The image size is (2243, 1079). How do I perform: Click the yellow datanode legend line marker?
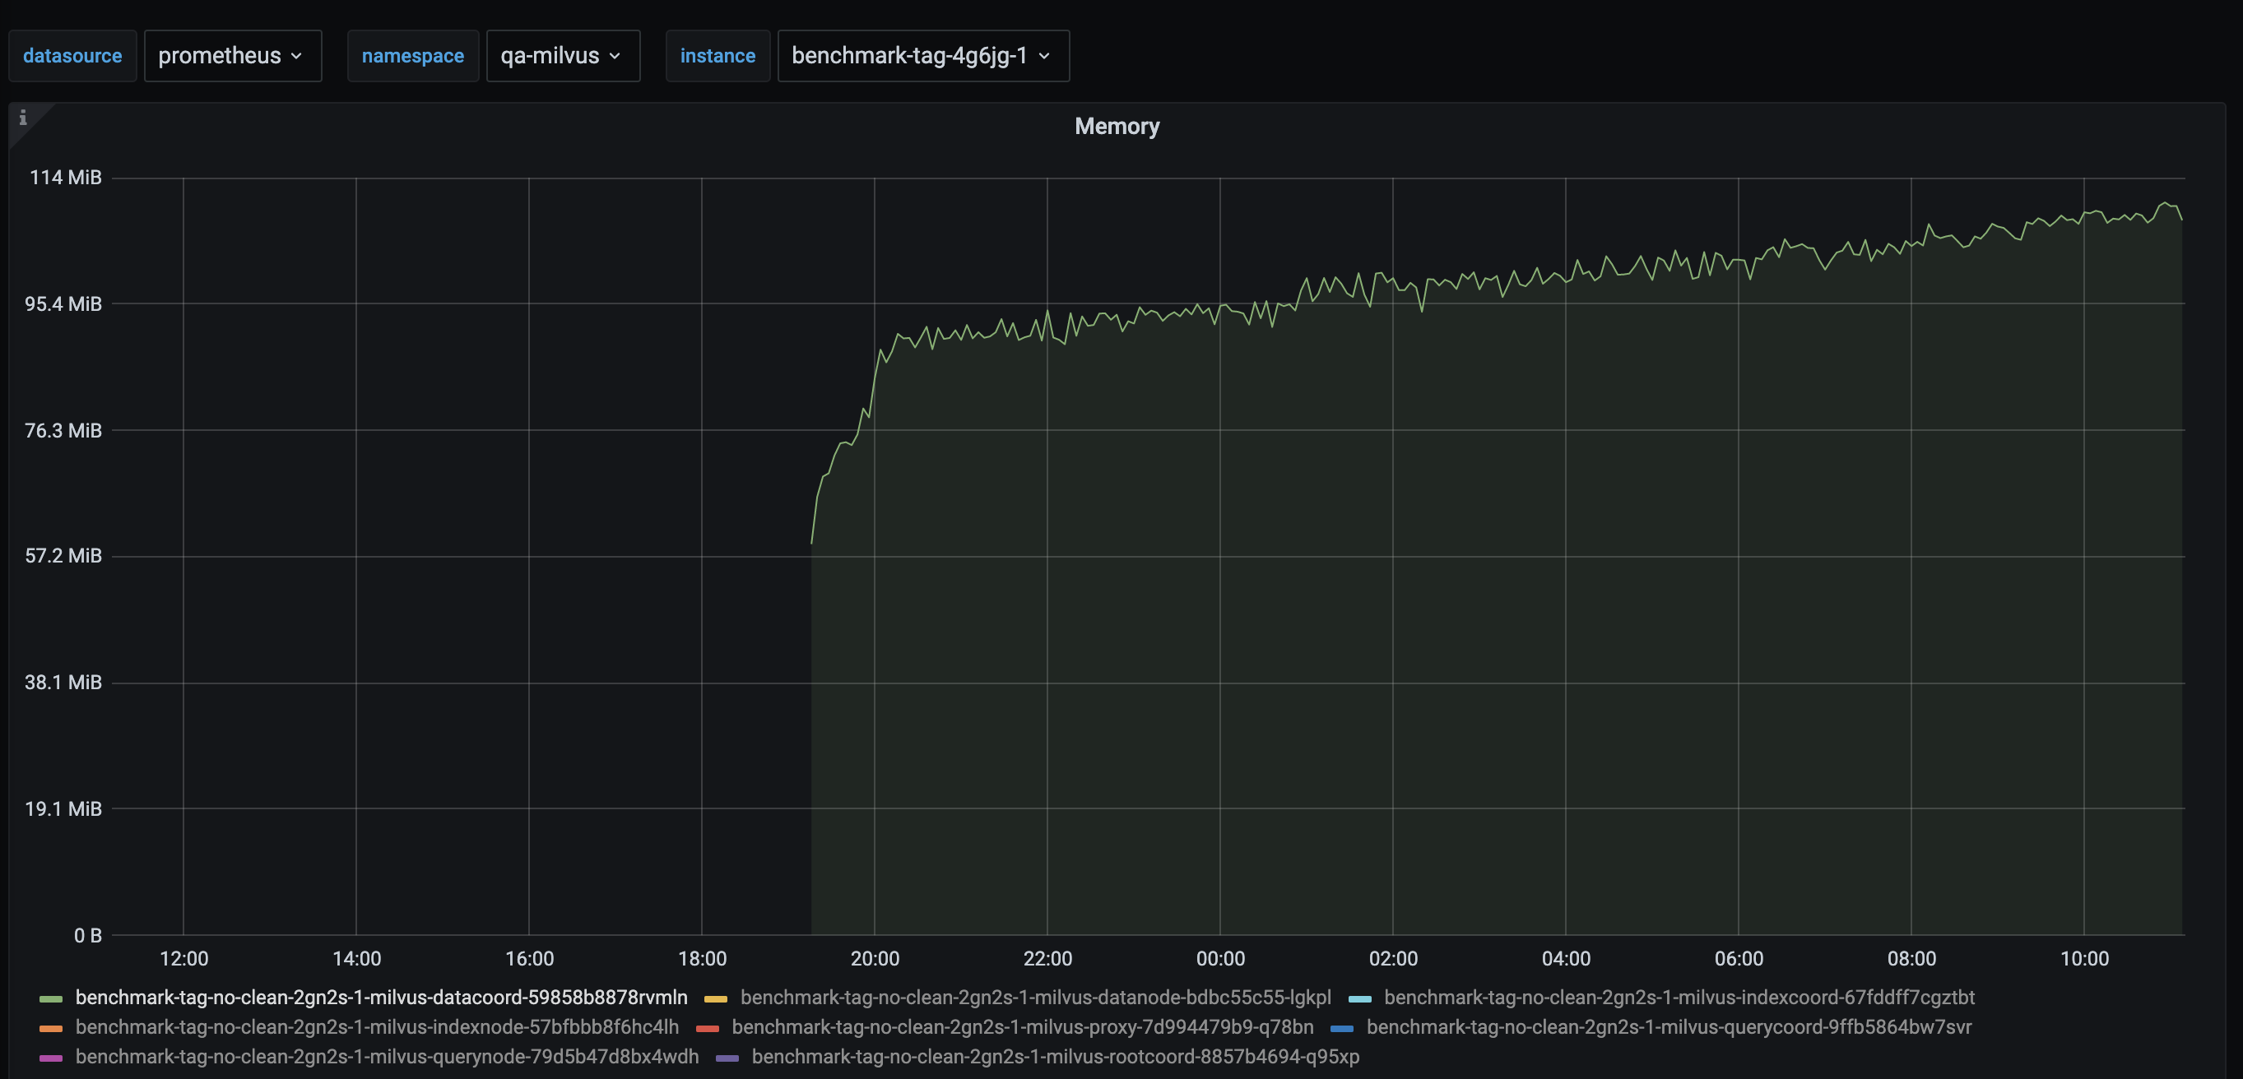pos(716,998)
